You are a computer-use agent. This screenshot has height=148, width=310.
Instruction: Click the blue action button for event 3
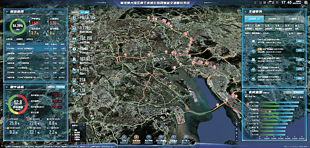coord(299,59)
